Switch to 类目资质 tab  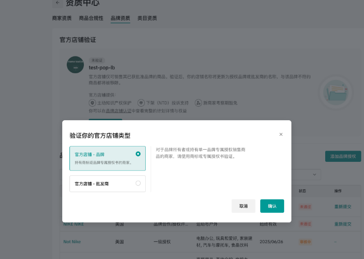point(147,18)
